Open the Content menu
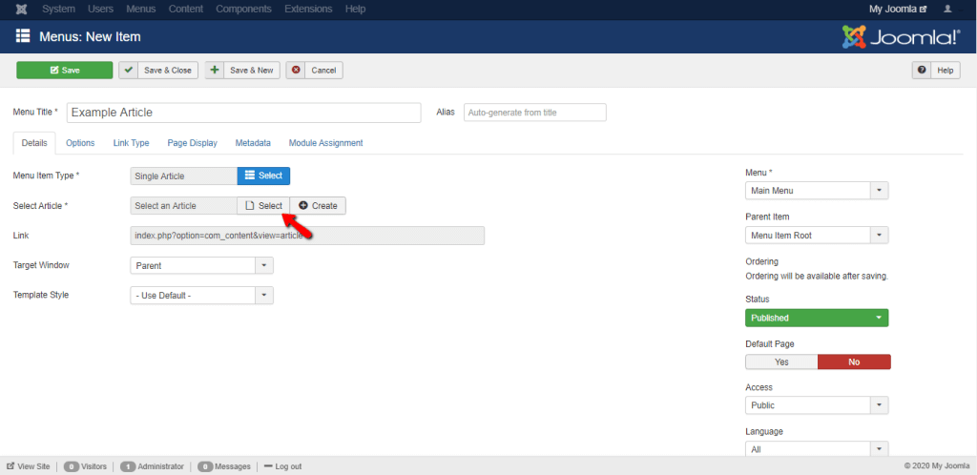This screenshot has width=977, height=475. click(186, 10)
